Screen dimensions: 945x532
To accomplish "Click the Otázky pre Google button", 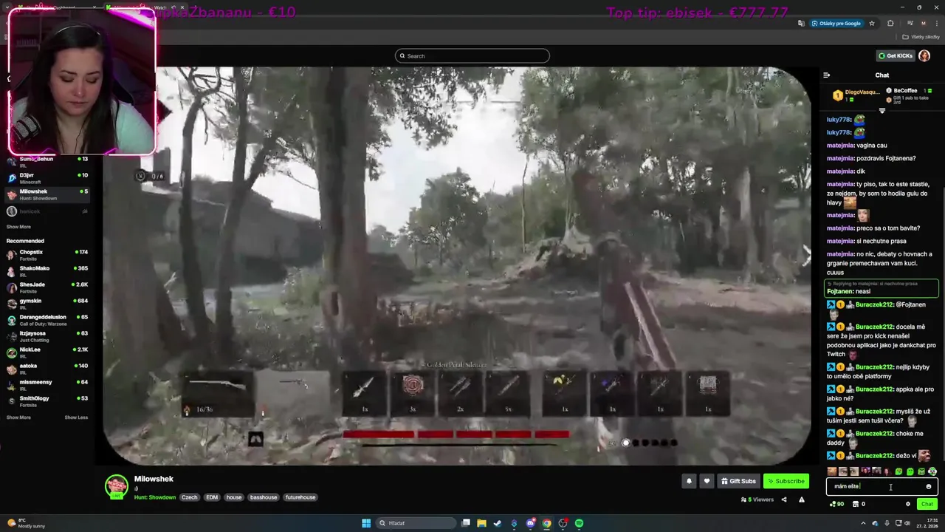I will [x=836, y=23].
